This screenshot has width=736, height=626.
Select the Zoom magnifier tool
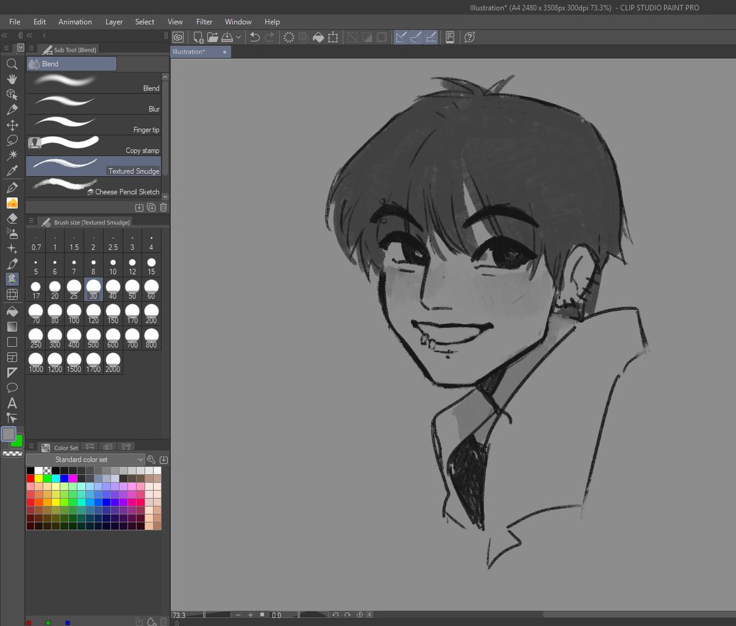12,64
